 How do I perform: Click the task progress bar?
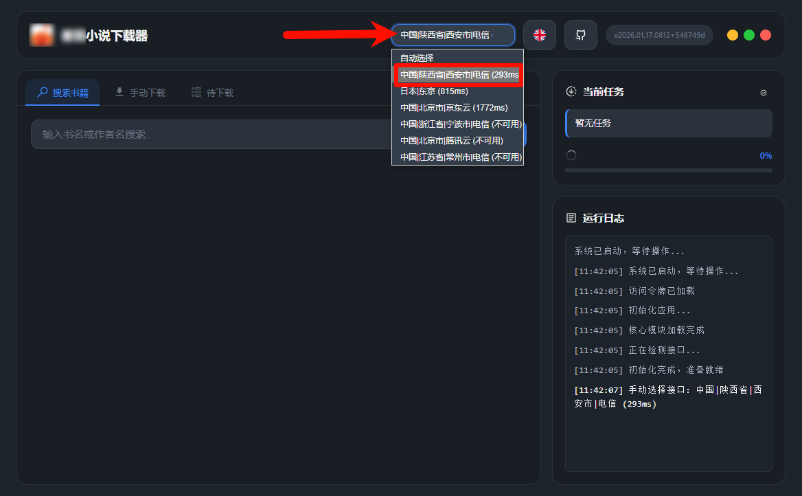(668, 170)
